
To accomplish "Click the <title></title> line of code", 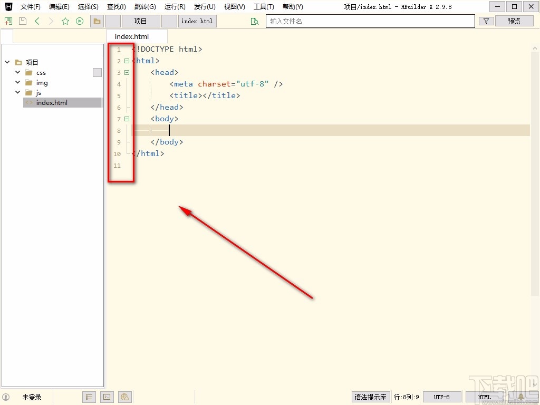I will point(205,95).
